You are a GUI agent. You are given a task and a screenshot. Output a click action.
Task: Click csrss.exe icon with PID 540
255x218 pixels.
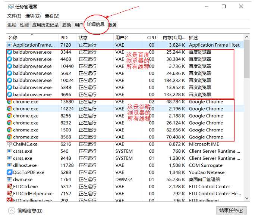(x=10, y=151)
